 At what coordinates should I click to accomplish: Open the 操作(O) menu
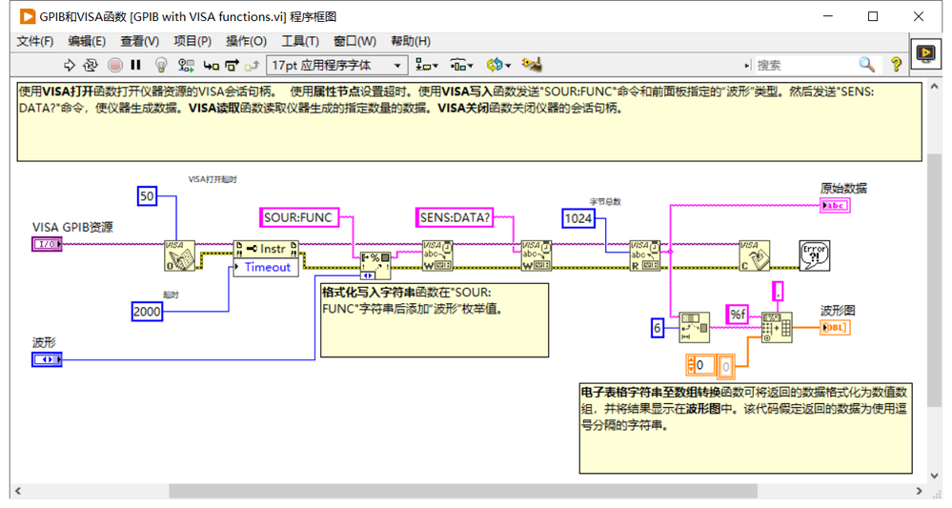tap(246, 41)
